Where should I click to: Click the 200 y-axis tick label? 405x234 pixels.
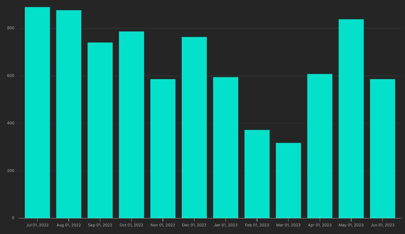pyautogui.click(x=11, y=171)
